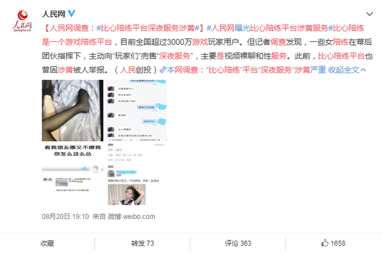
Task: Click the 人民网 avatar logo
Action: pos(22,21)
